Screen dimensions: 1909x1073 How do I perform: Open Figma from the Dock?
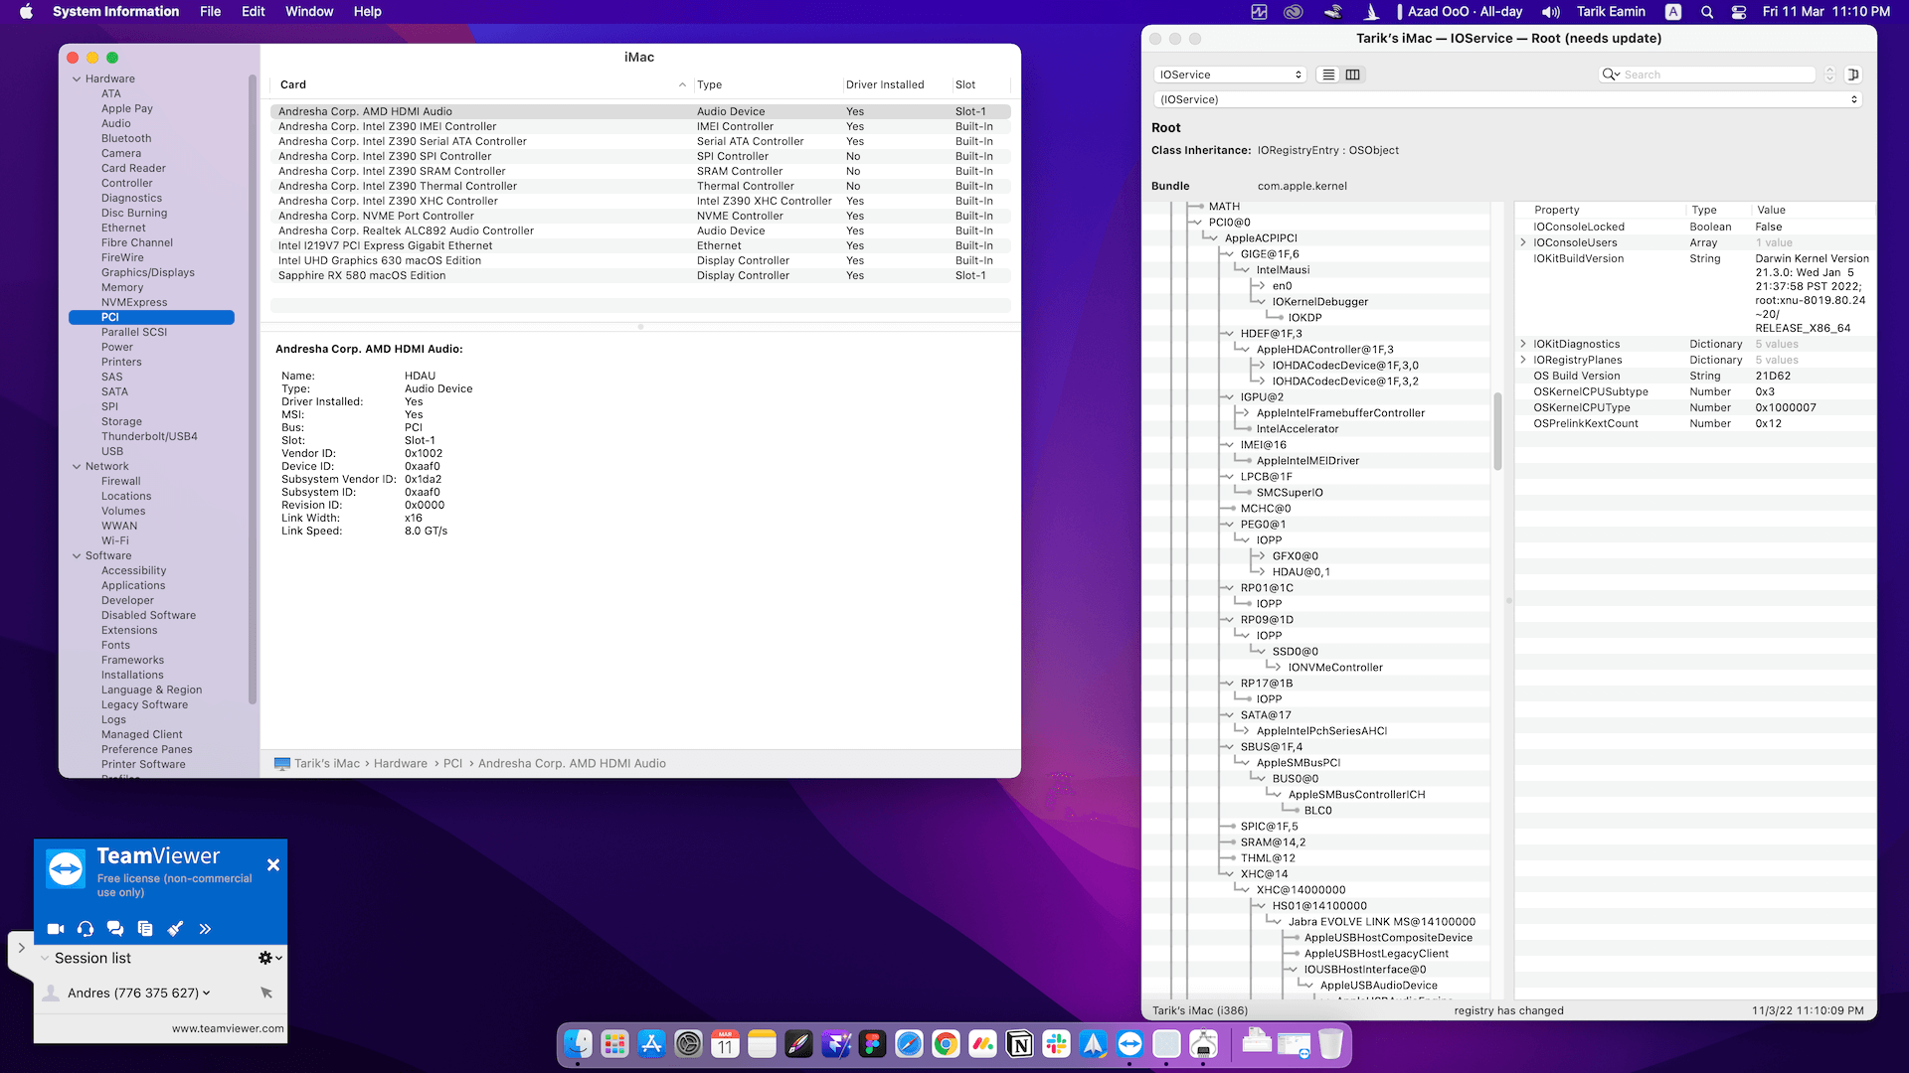pyautogui.click(x=872, y=1044)
